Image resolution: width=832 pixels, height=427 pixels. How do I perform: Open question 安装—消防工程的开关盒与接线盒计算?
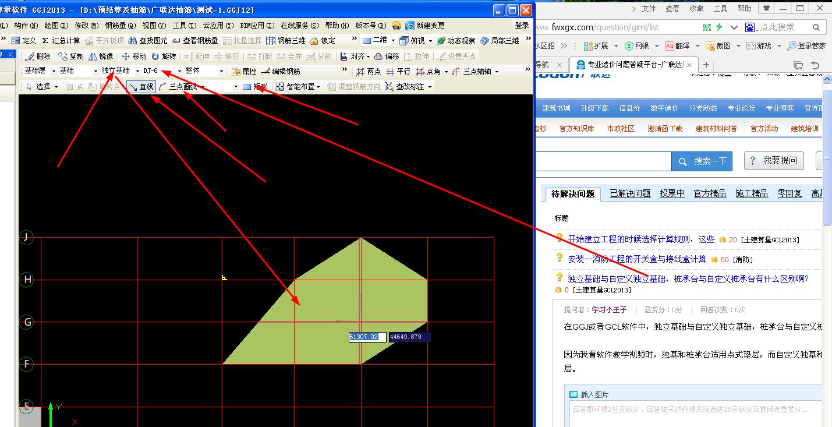[x=637, y=259]
